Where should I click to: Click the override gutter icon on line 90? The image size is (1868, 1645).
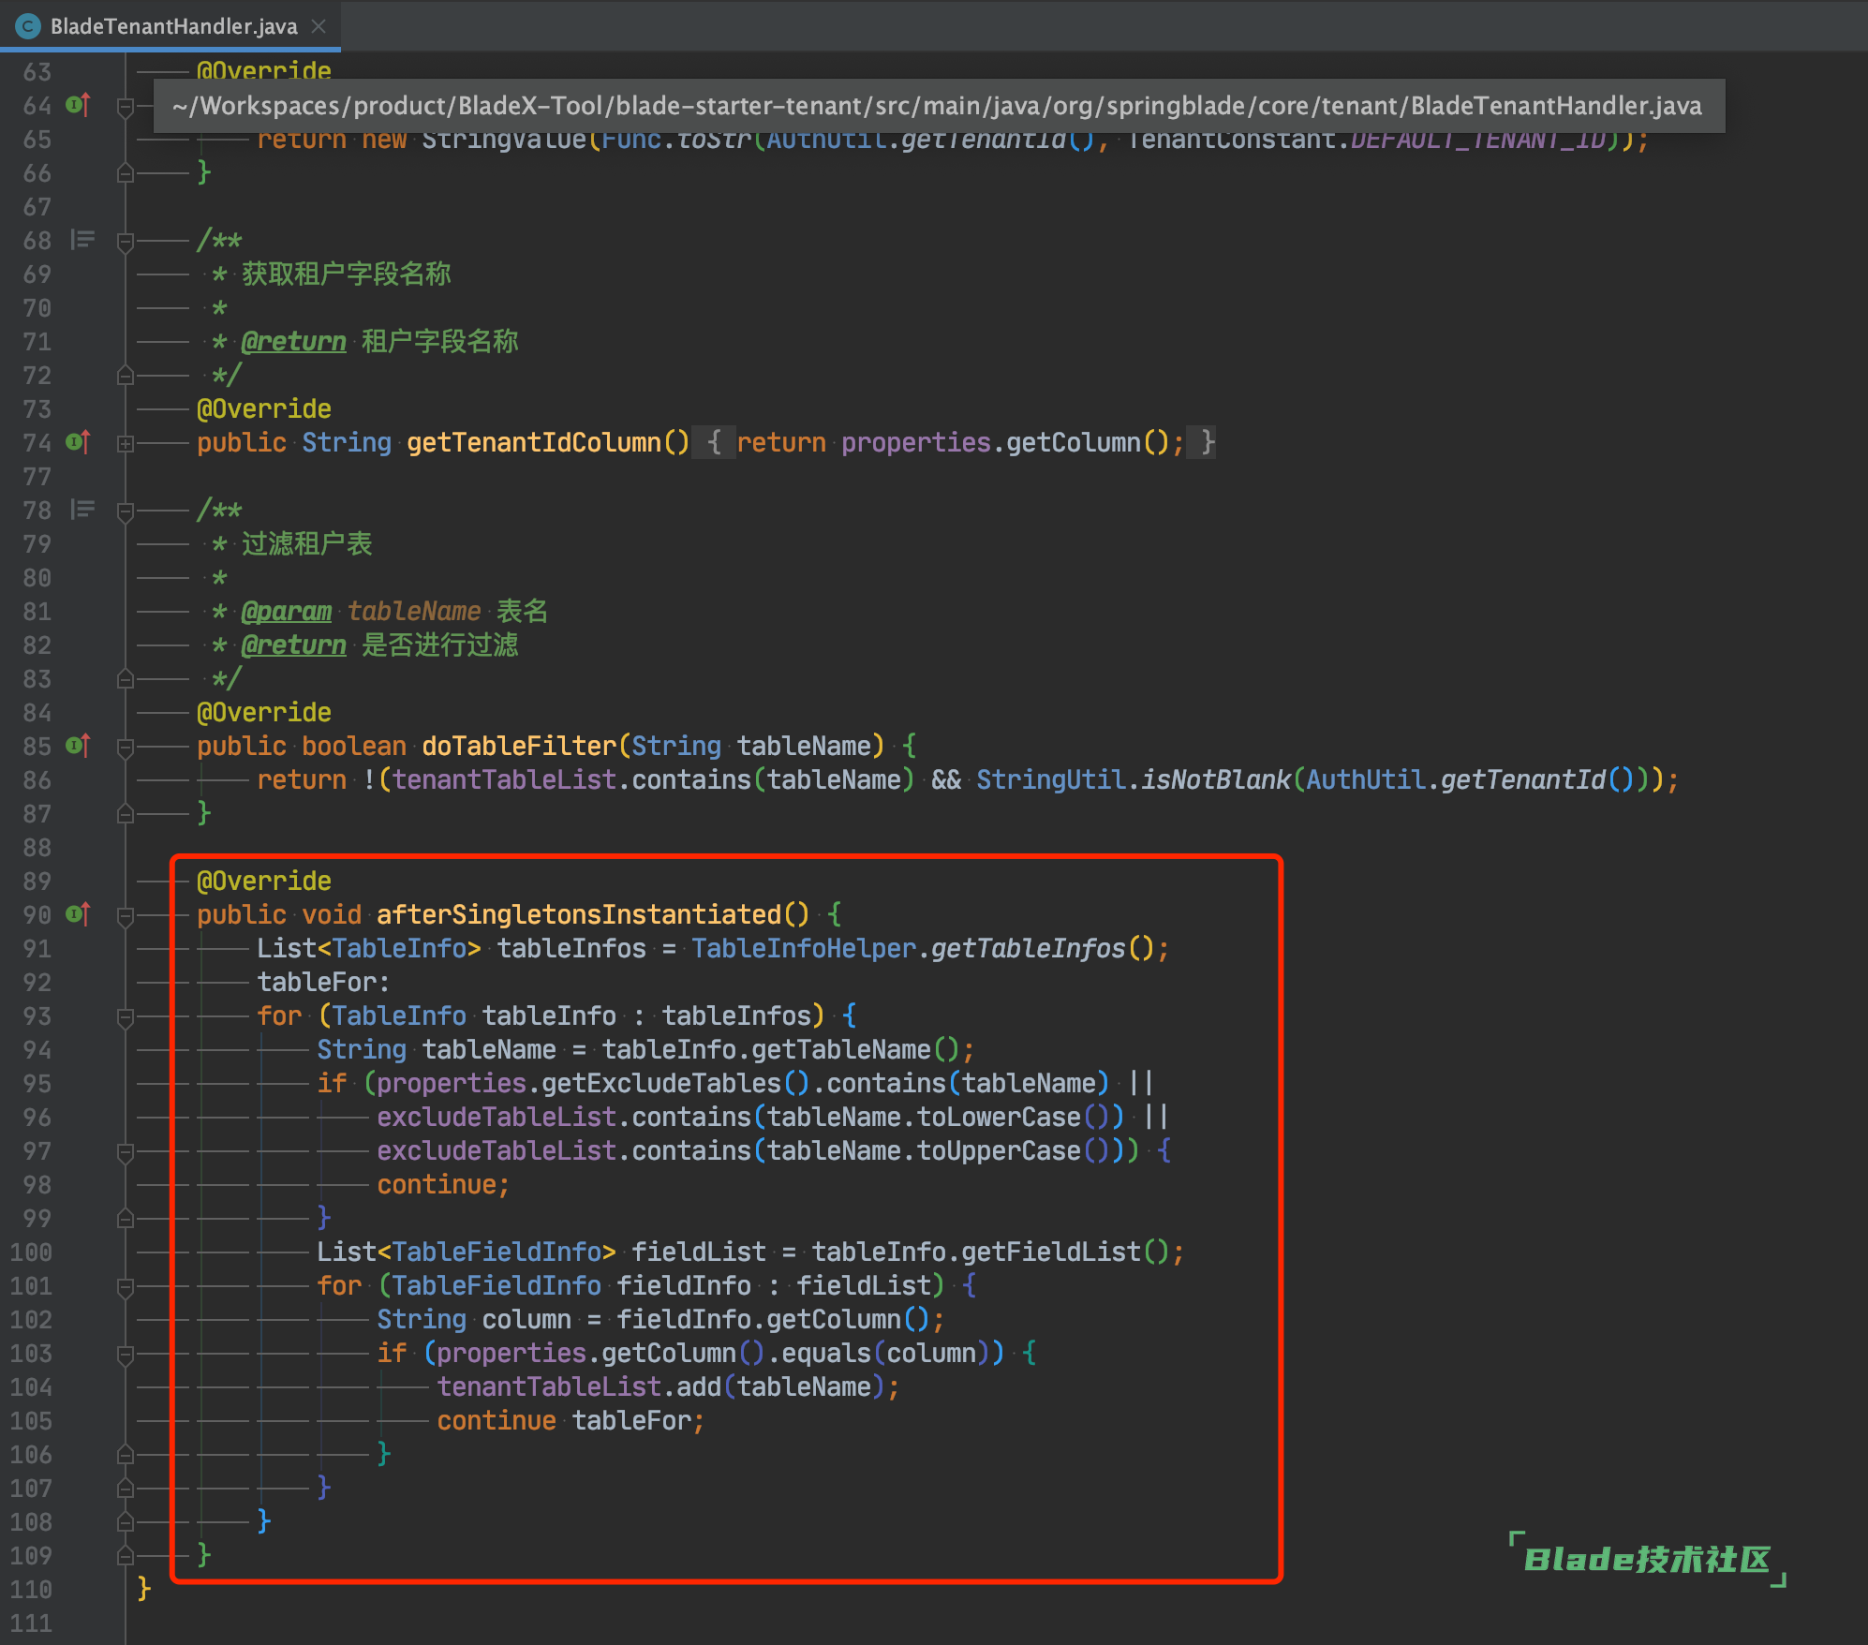click(x=79, y=914)
